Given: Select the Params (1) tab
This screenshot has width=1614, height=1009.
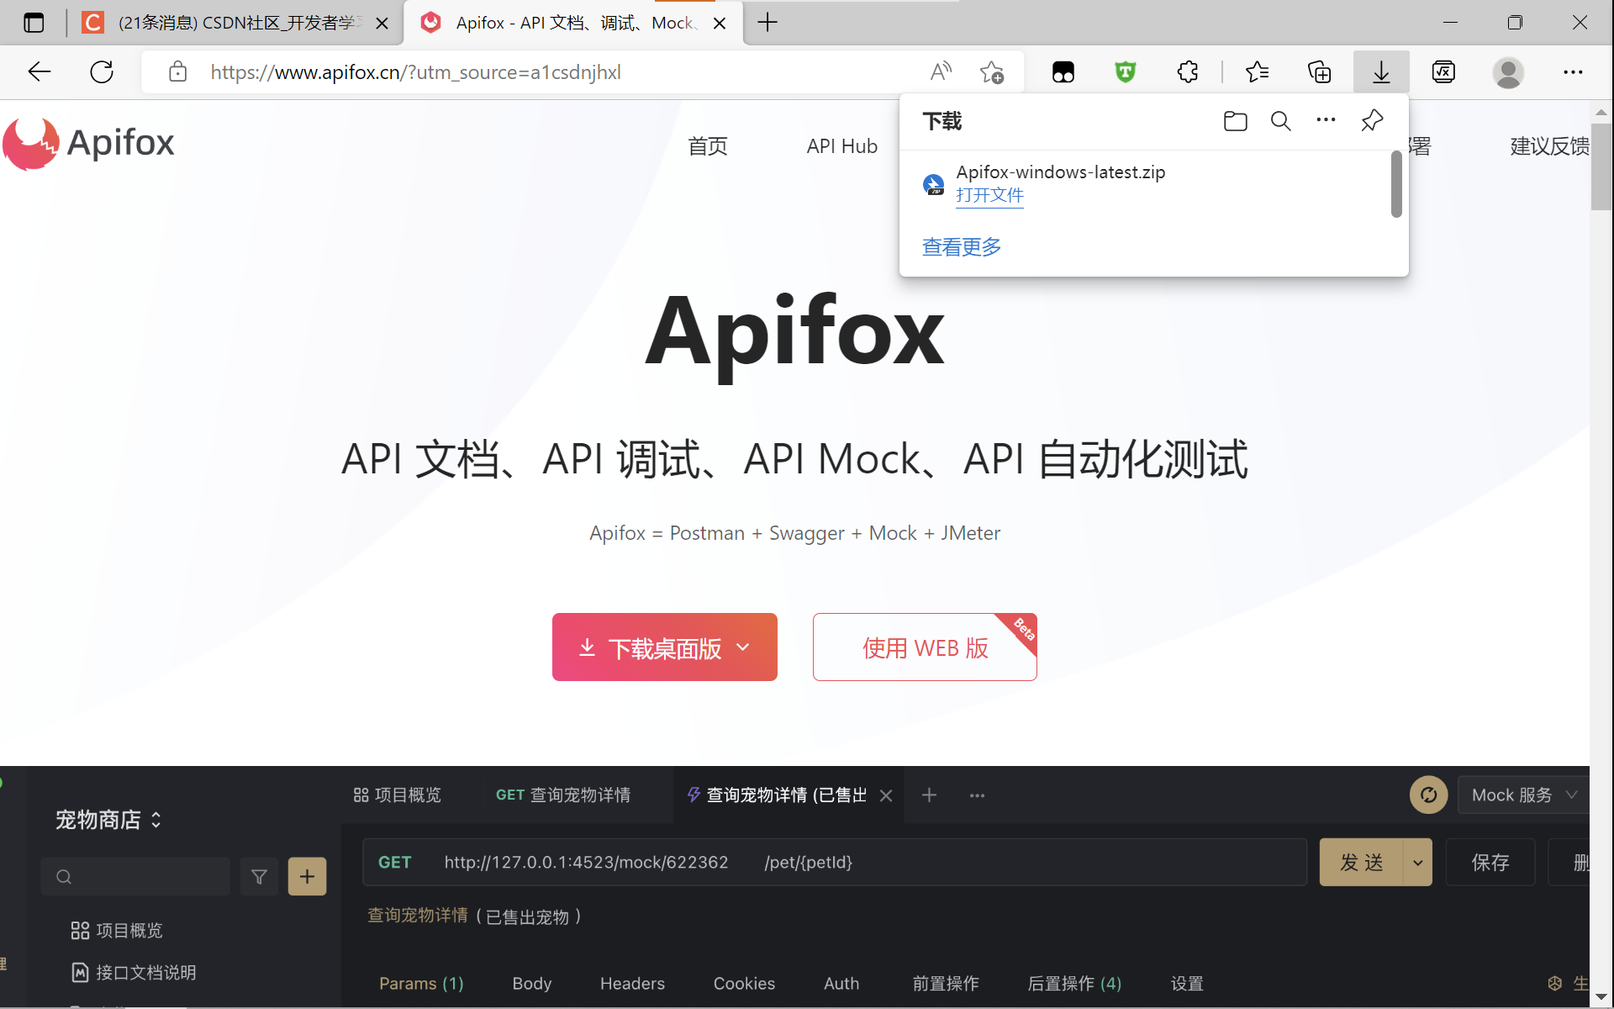Looking at the screenshot, I should point(421,983).
